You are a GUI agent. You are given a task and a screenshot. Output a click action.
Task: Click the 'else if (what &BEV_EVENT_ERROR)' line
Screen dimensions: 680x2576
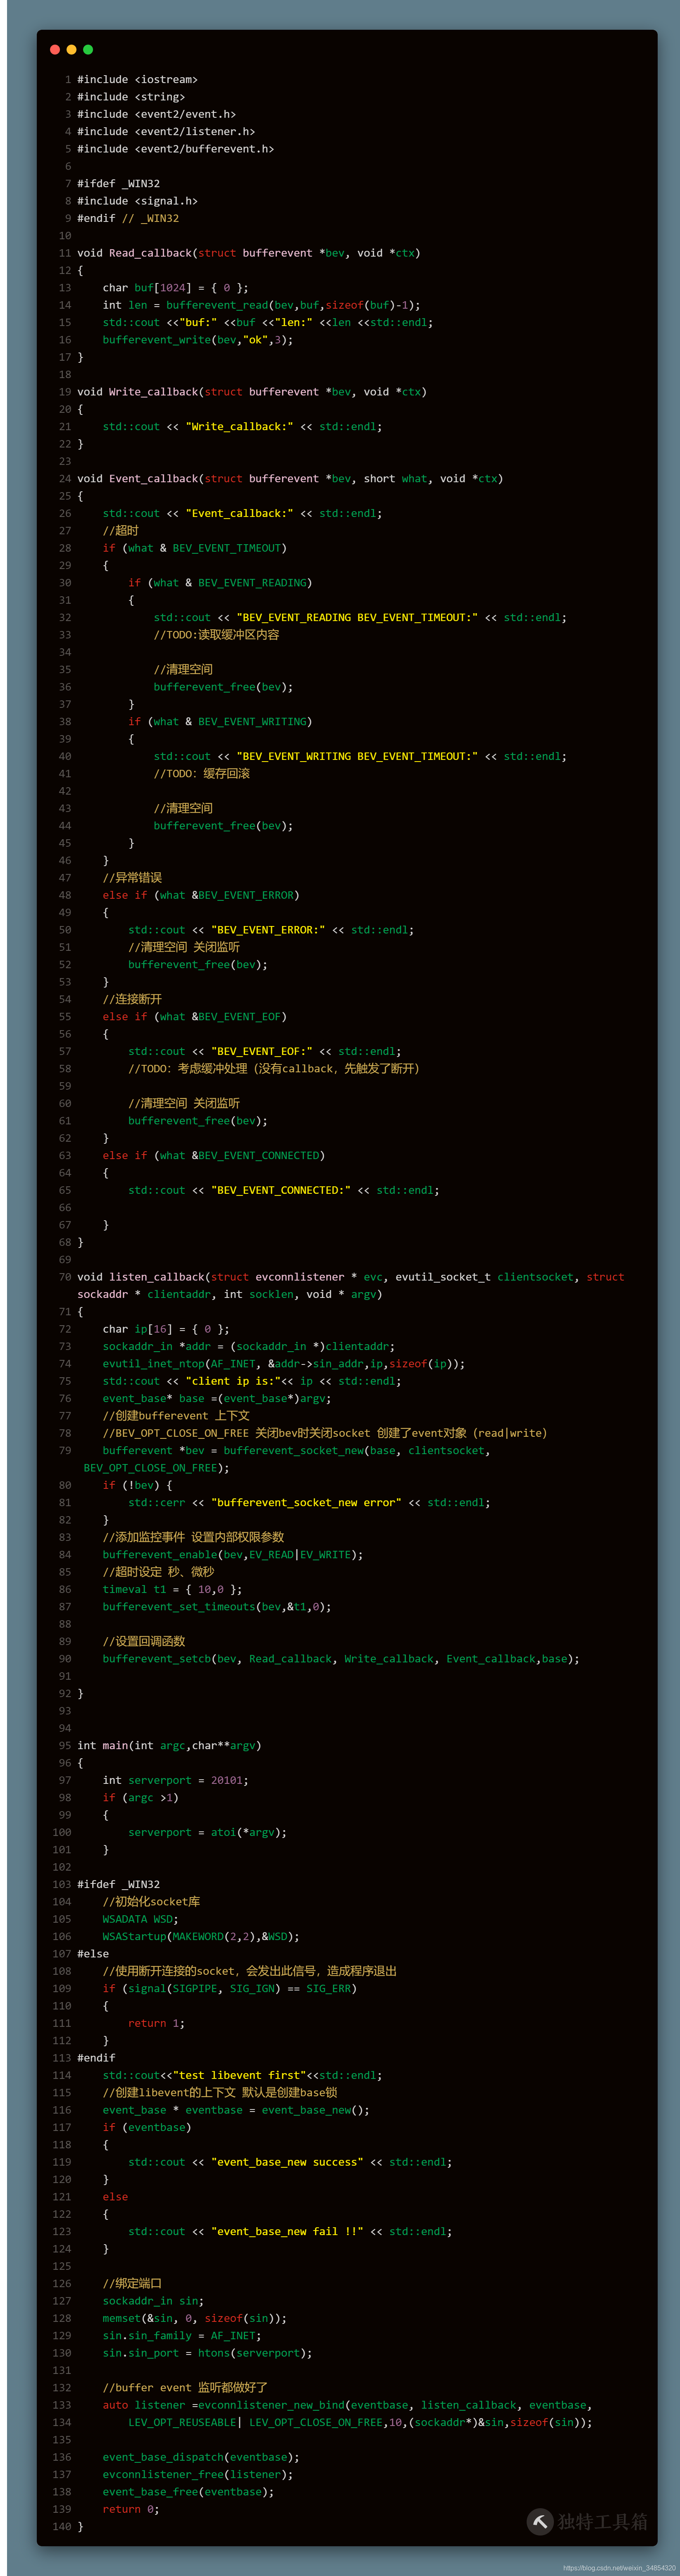[201, 895]
